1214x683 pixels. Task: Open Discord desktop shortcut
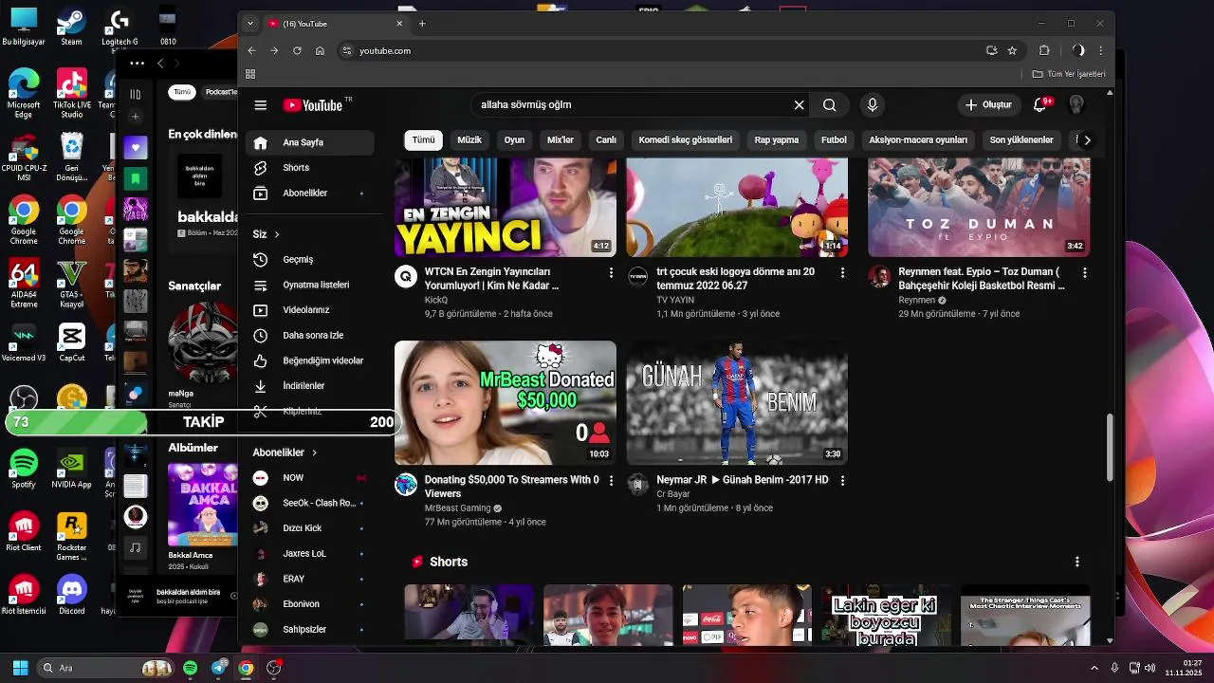71,595
